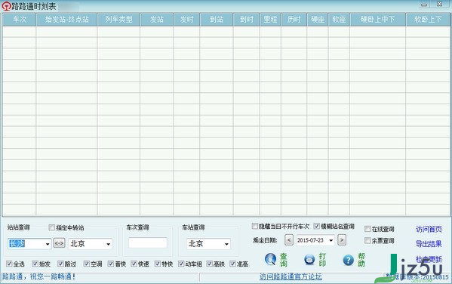The image size is (452, 284).
Task: Toggle the 指定中转站 checkbox
Action: [51, 227]
